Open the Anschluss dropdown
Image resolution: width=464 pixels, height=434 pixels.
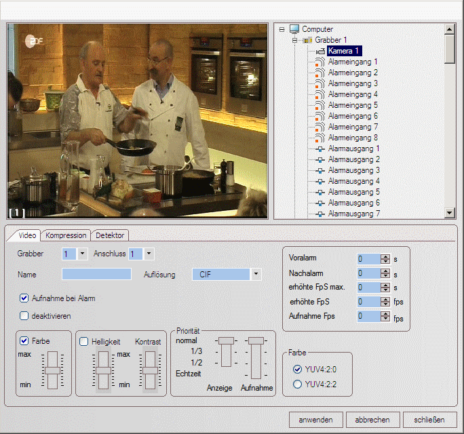[x=149, y=254]
